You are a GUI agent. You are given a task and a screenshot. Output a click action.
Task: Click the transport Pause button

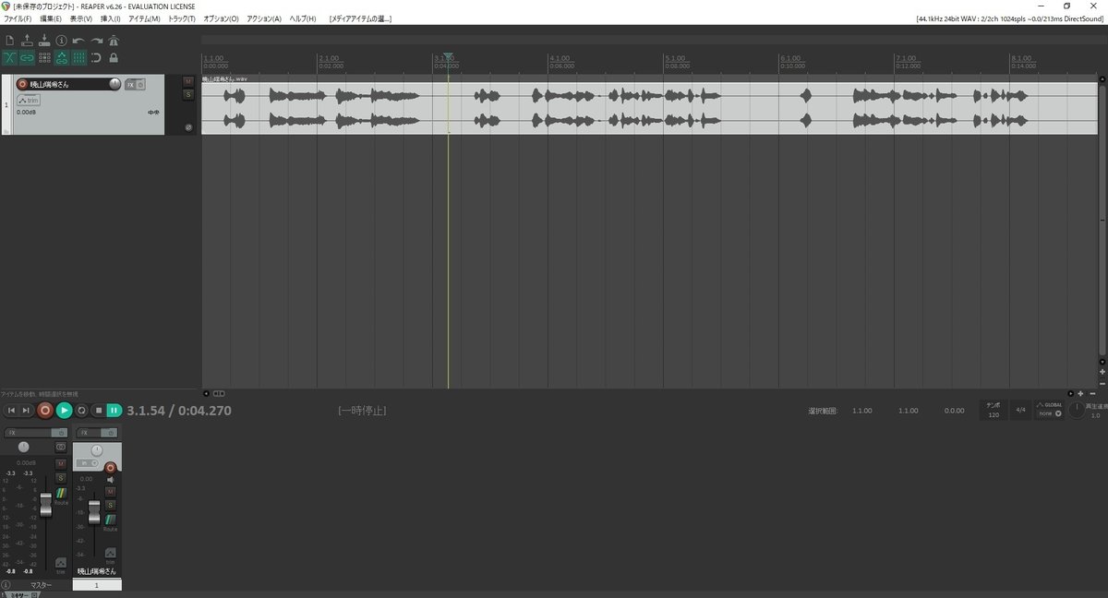point(114,410)
